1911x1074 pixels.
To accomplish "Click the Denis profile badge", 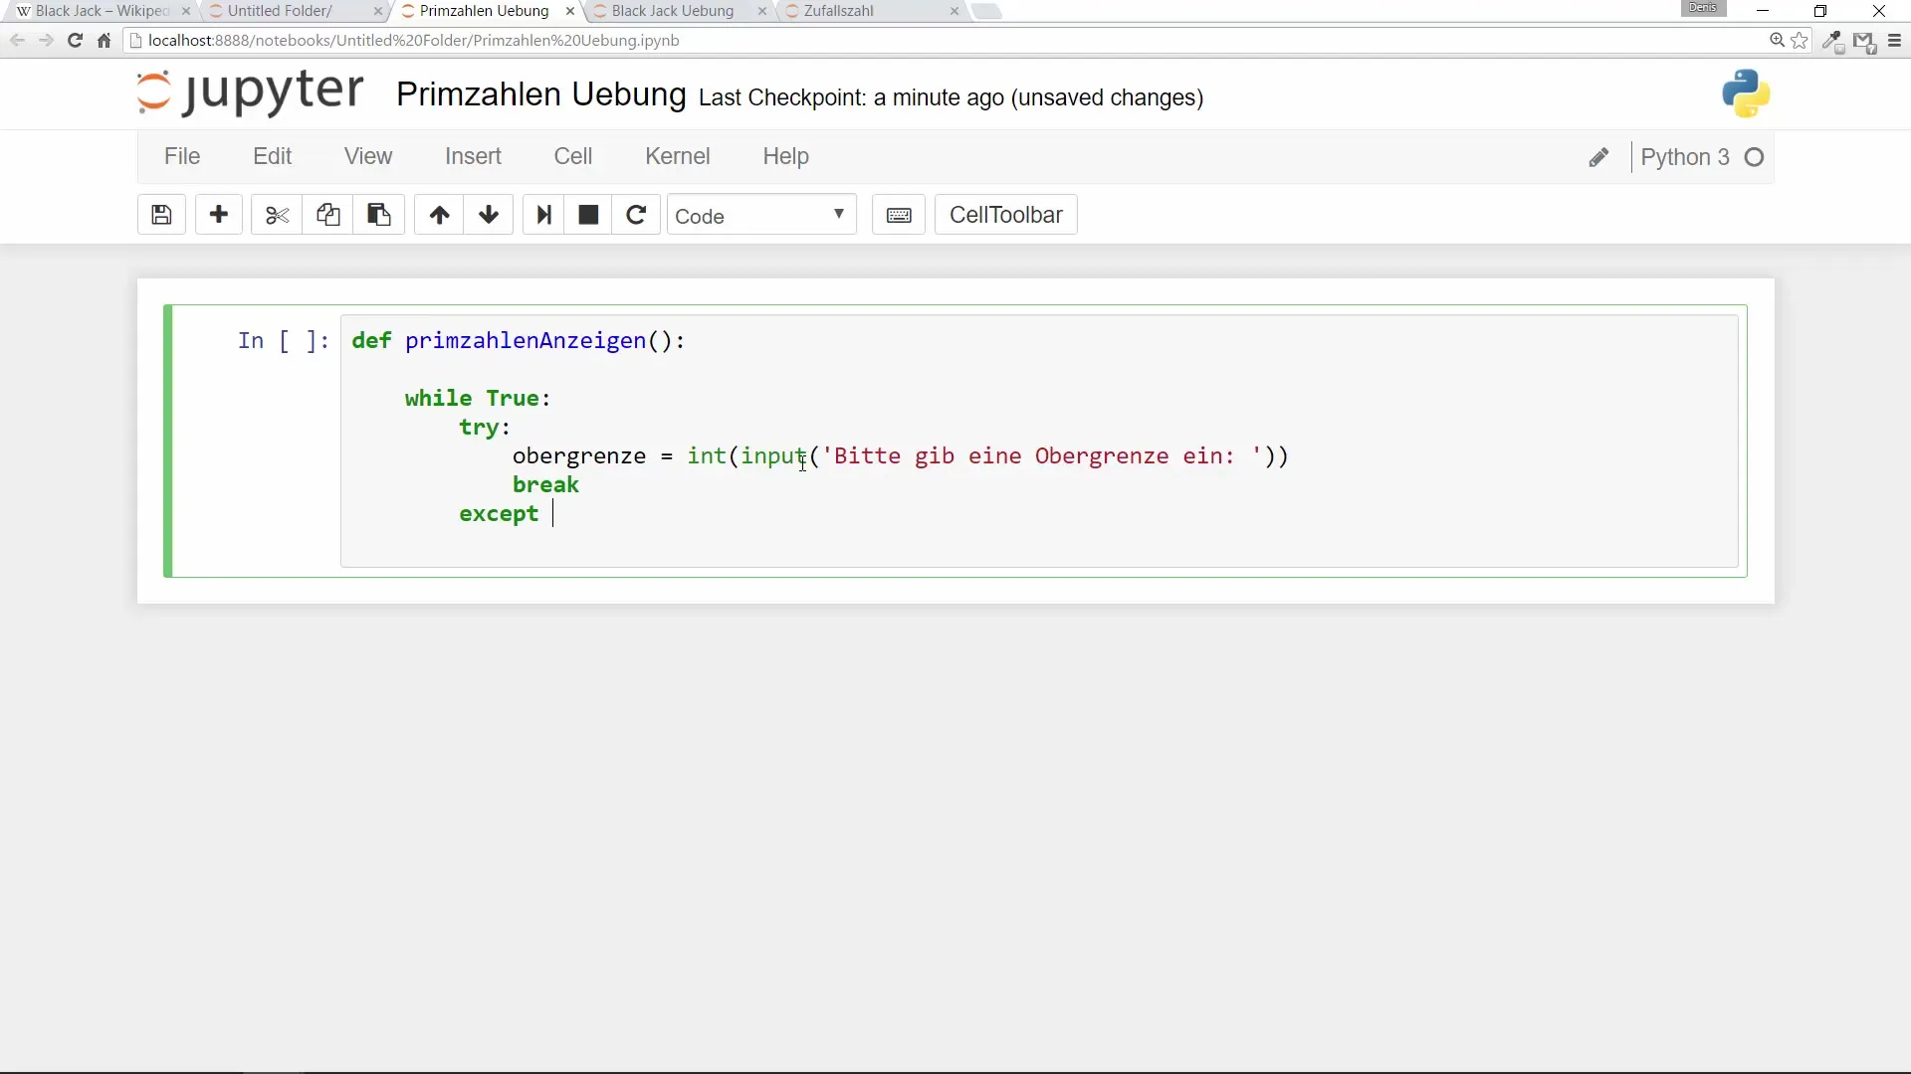I will click(1703, 8).
